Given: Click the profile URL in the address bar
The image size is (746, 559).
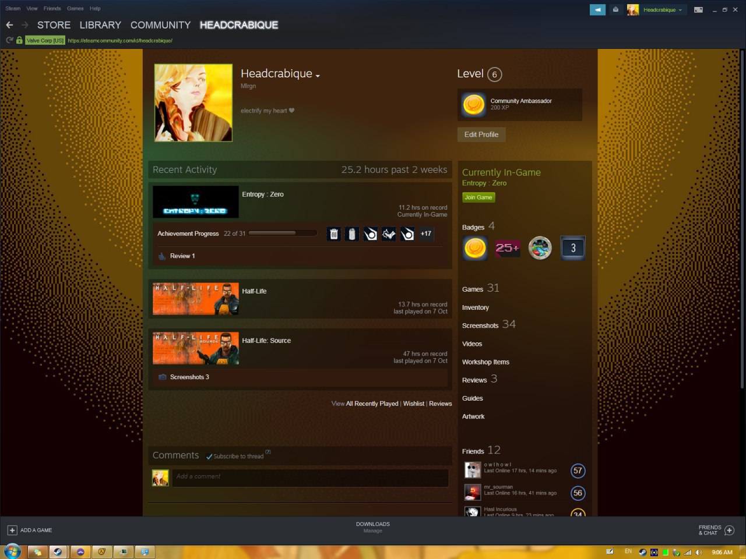Looking at the screenshot, I should [x=120, y=41].
